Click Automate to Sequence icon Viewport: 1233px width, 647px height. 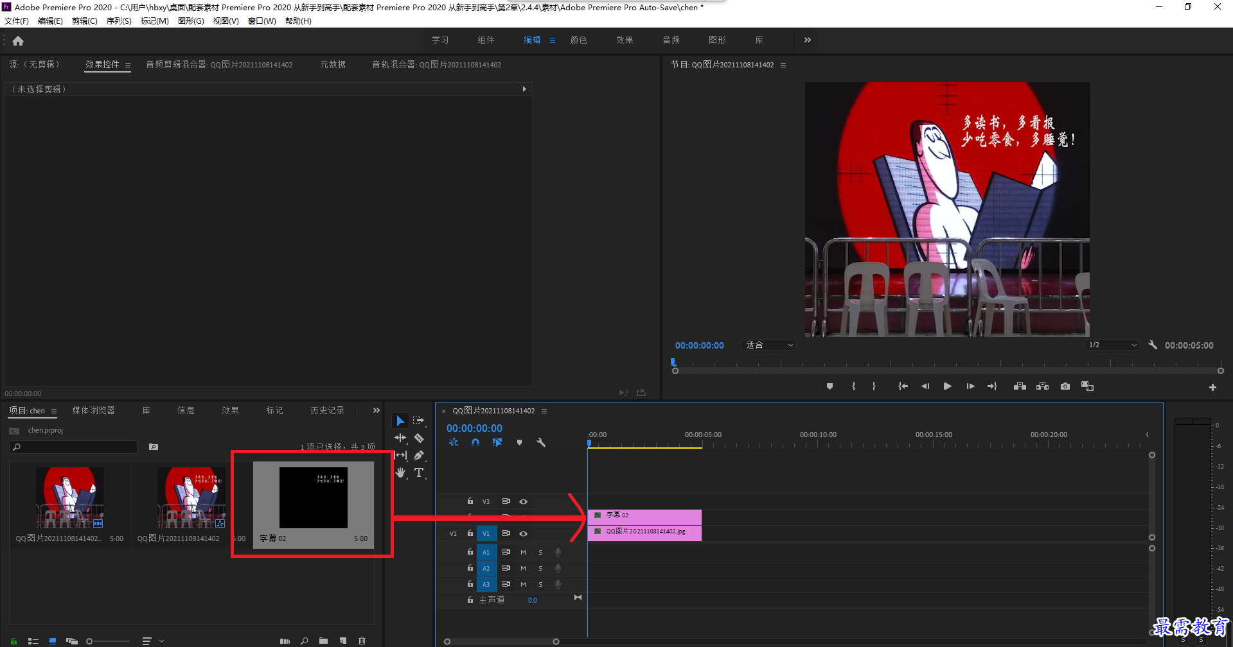point(285,641)
